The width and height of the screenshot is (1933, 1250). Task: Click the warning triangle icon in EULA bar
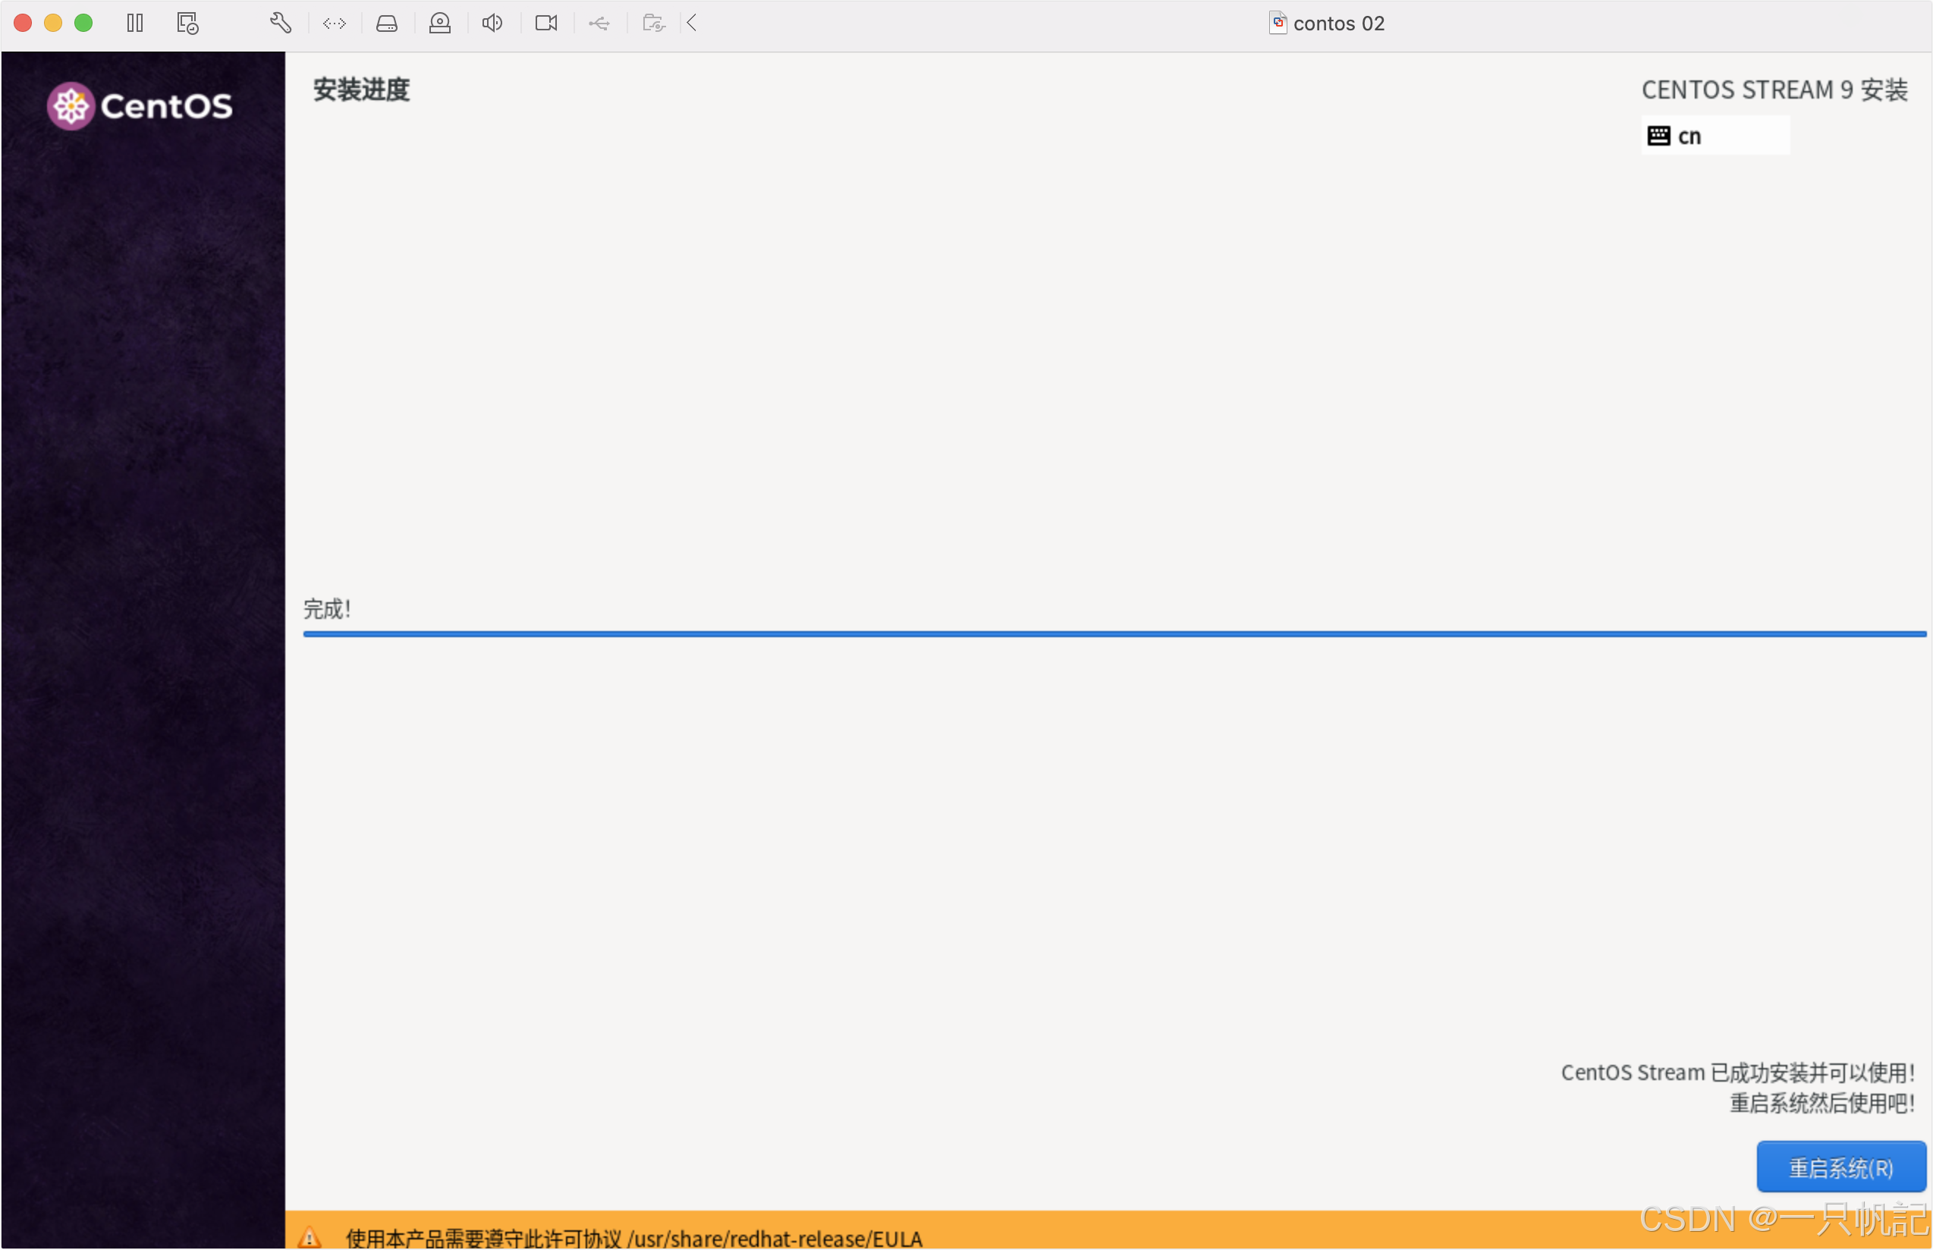tap(310, 1237)
